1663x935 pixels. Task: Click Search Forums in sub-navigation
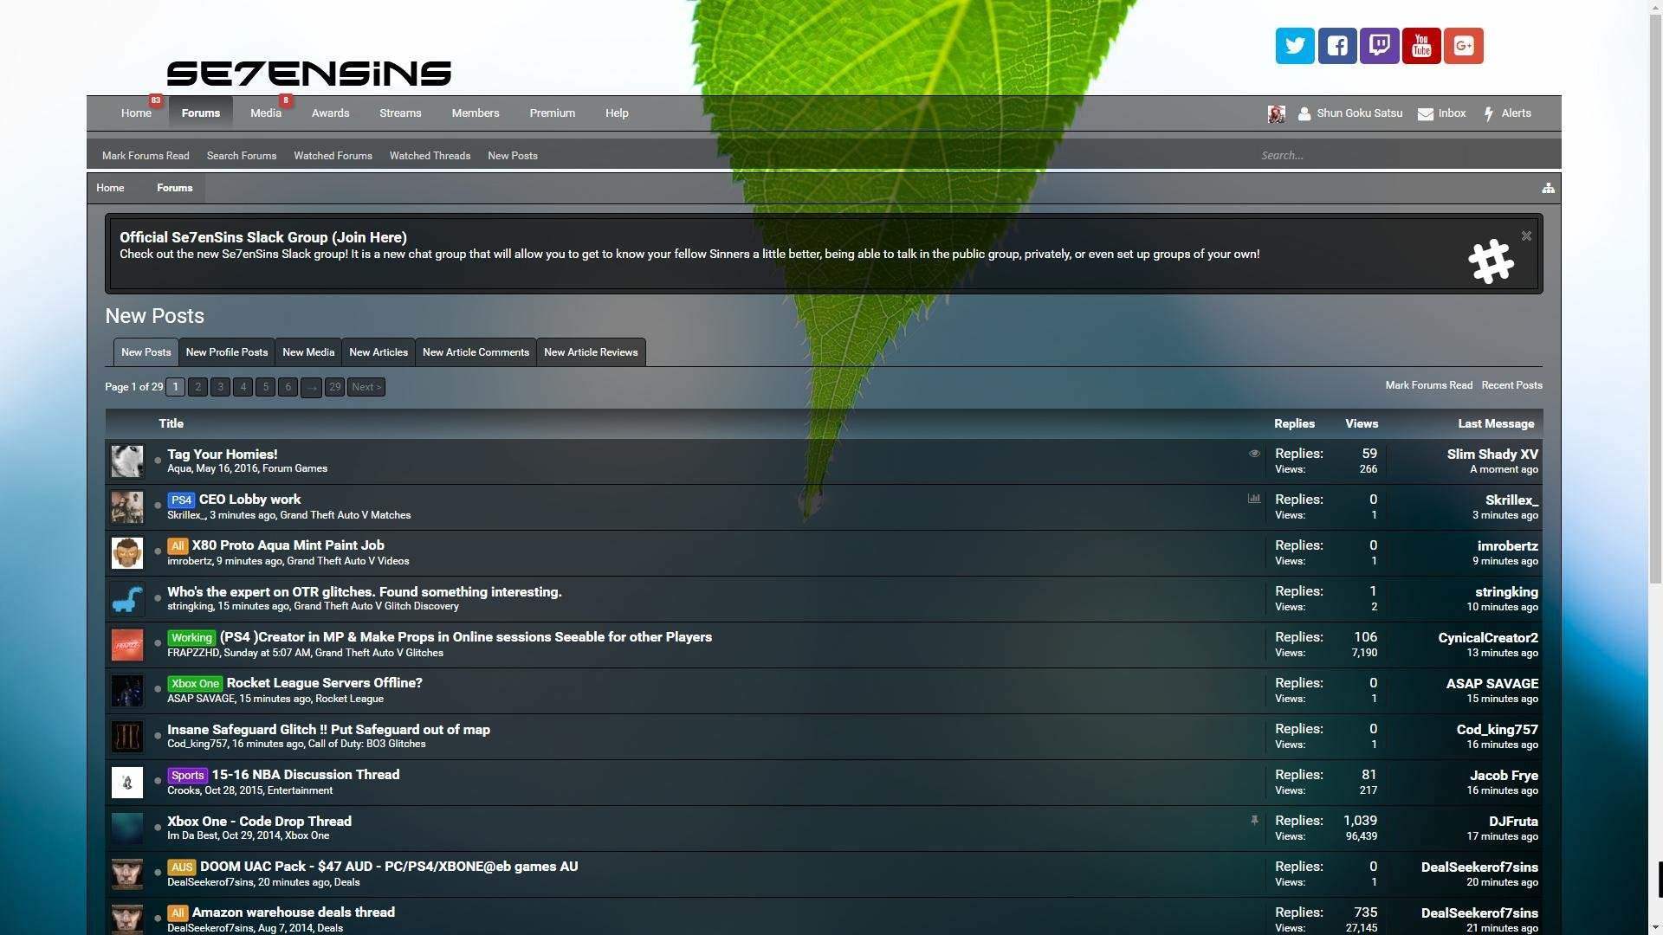coord(242,156)
